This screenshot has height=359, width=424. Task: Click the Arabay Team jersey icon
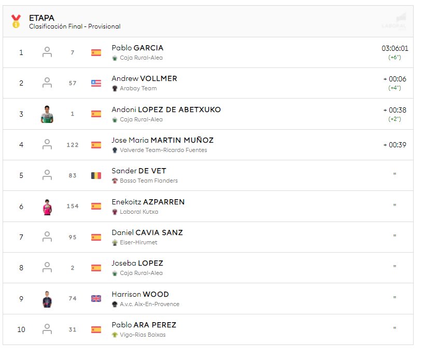(x=115, y=89)
